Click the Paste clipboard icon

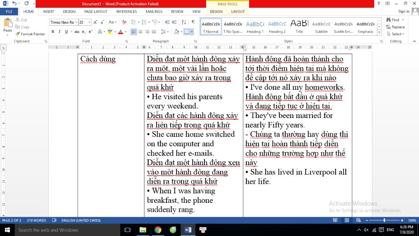[8, 23]
